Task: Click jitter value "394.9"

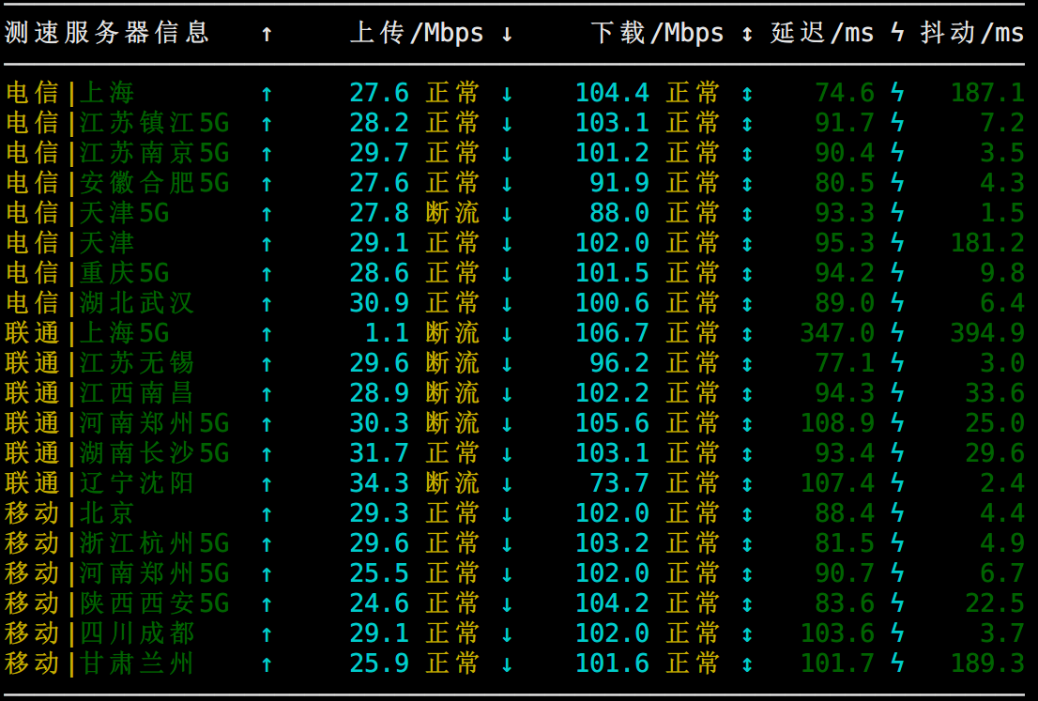Action: tap(987, 333)
